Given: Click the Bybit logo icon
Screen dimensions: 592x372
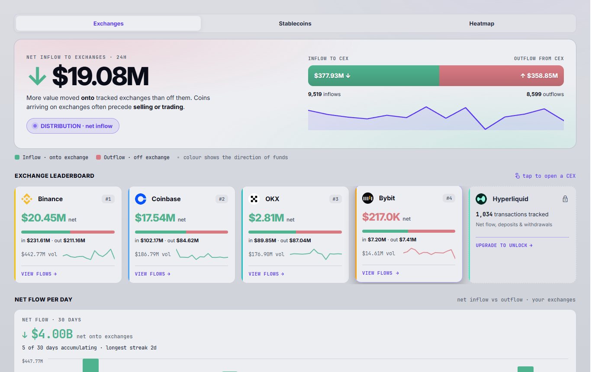Looking at the screenshot, I should (x=368, y=198).
